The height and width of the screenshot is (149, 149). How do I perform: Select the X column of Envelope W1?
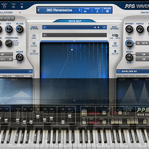point(122,76)
